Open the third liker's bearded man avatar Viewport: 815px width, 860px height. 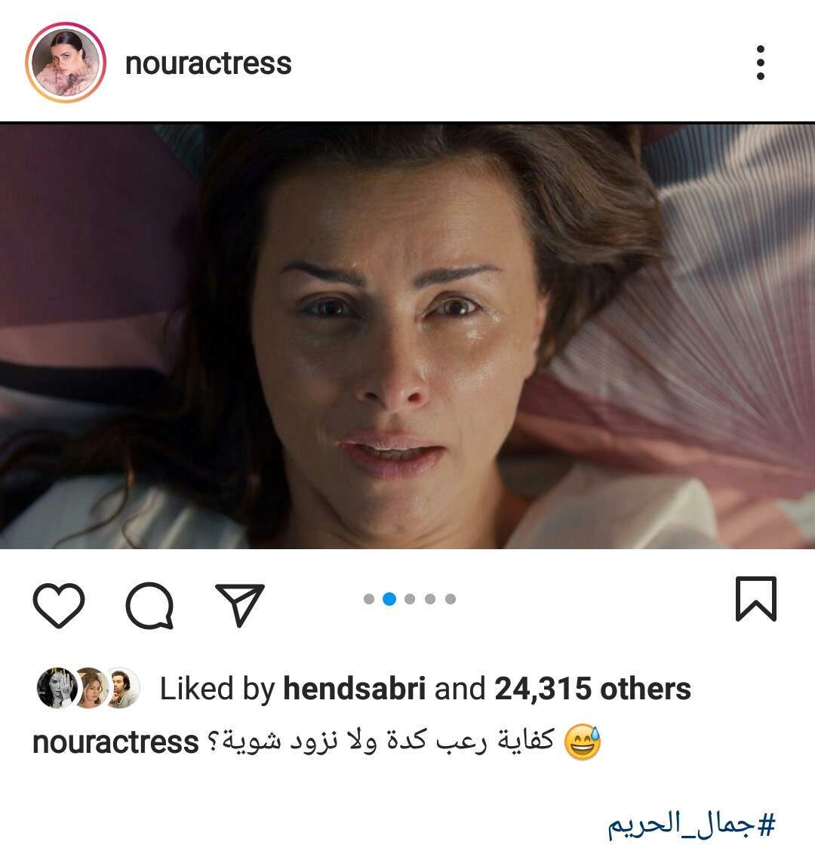(121, 688)
